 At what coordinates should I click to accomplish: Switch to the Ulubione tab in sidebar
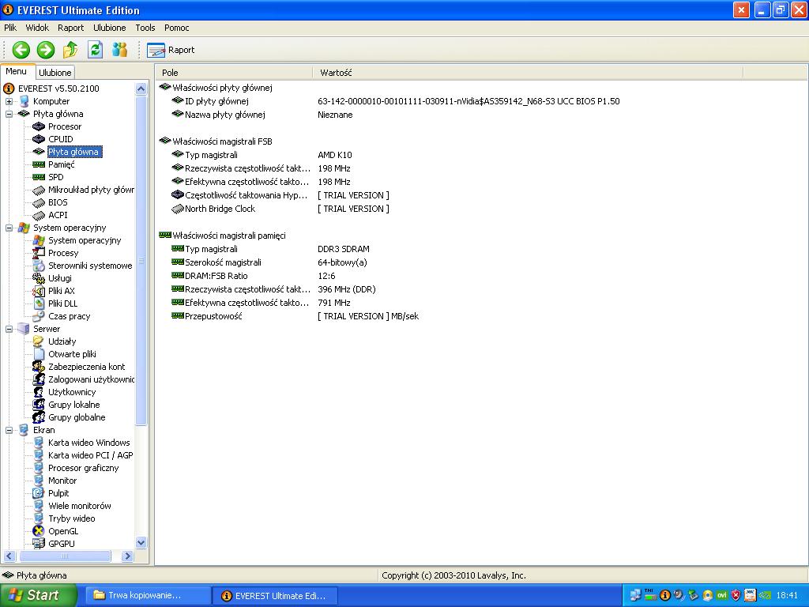(55, 73)
